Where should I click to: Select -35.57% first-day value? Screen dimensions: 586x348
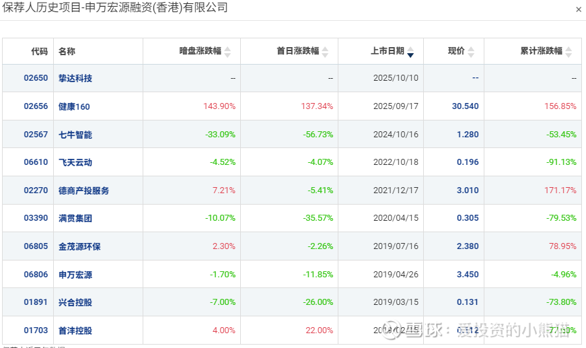click(x=318, y=218)
